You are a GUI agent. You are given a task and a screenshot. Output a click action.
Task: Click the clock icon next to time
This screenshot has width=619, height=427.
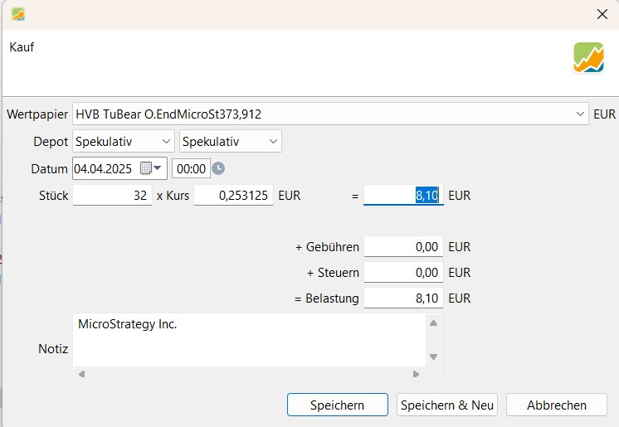point(218,168)
